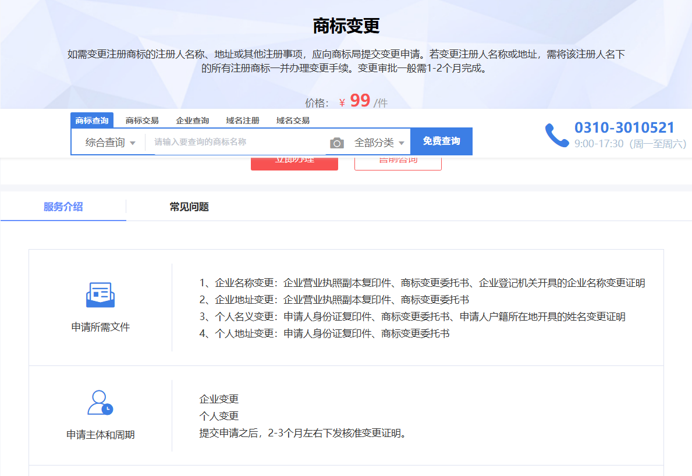The width and height of the screenshot is (692, 476).
Task: Click the 申请所需文件 label
Action: click(101, 327)
